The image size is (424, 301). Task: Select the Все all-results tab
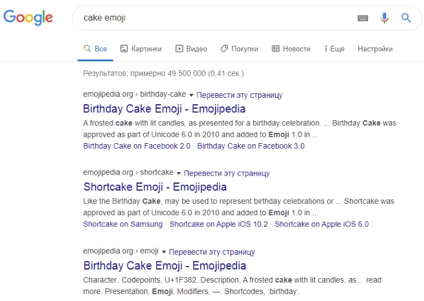pyautogui.click(x=95, y=49)
